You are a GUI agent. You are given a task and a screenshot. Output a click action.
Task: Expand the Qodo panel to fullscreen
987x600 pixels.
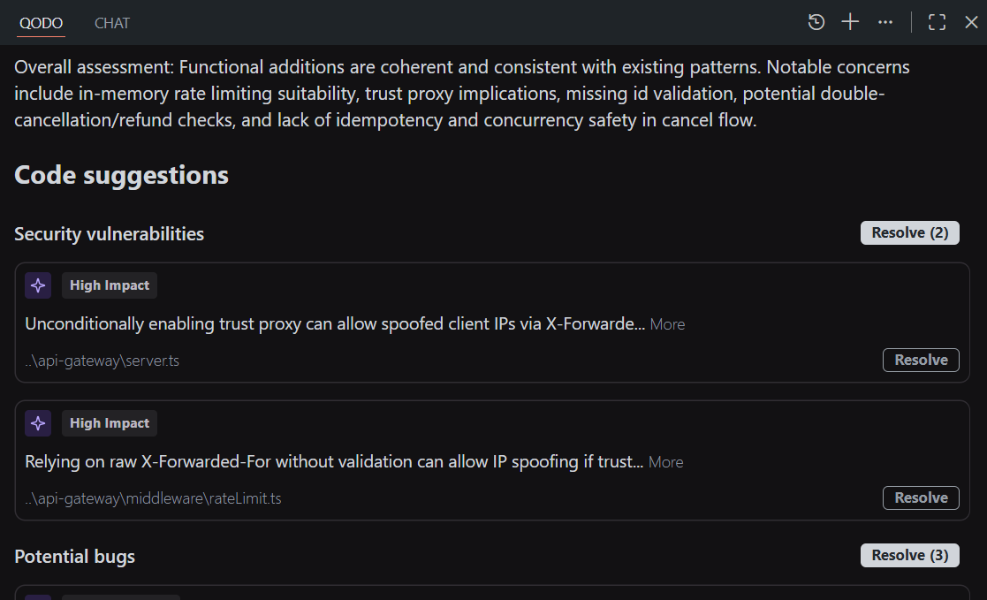click(x=937, y=21)
